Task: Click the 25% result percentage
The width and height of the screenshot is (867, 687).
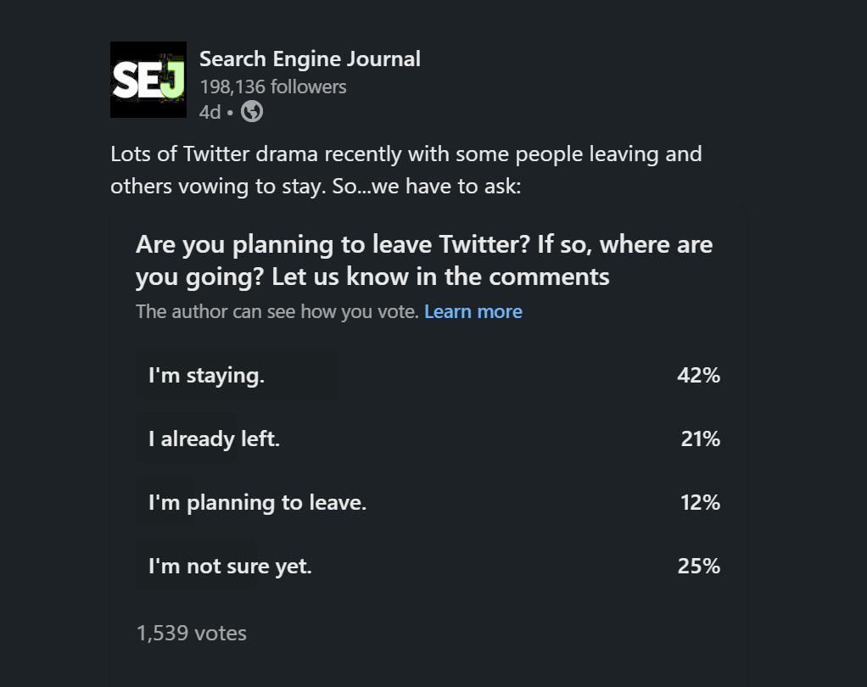Action: (698, 567)
